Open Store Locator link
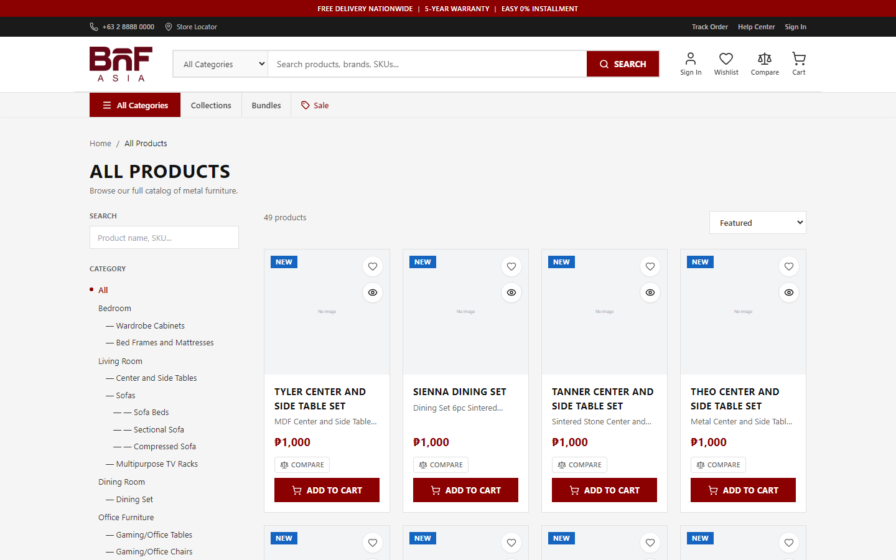Screen dimensions: 896x560 (191, 27)
